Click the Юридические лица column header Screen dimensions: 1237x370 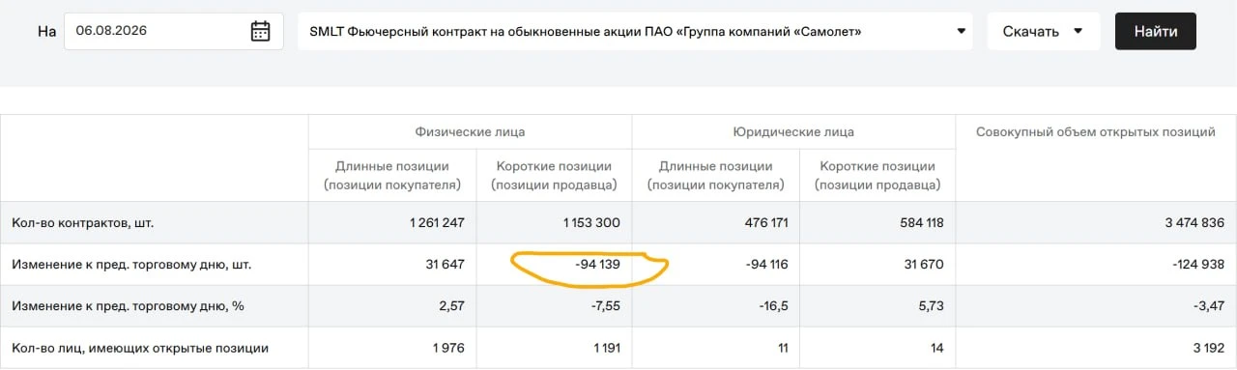(793, 131)
